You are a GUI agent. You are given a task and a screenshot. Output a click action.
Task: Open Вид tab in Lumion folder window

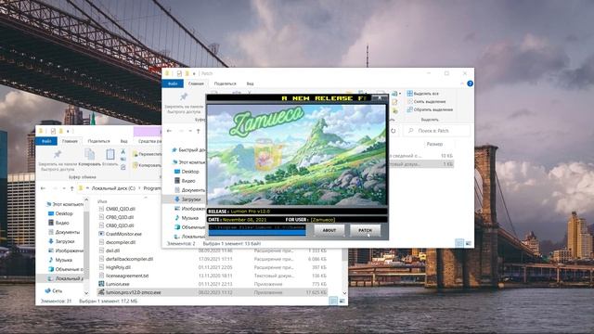point(123,141)
